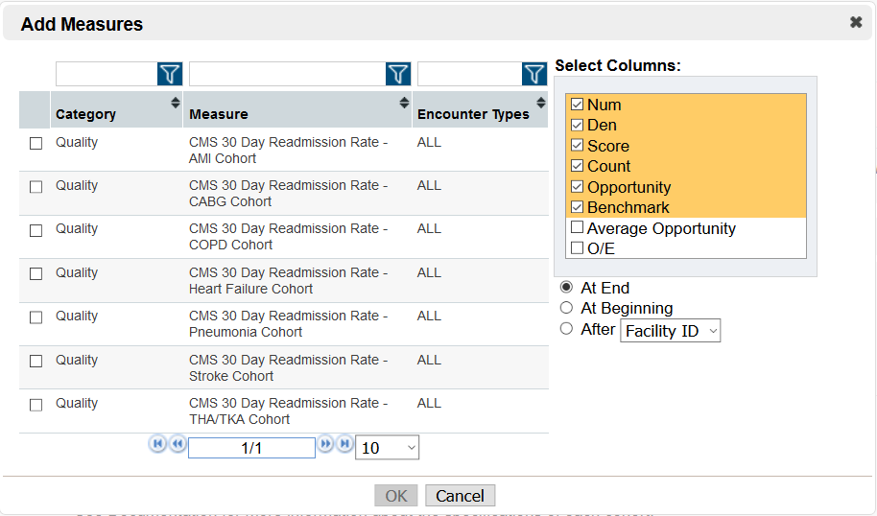The width and height of the screenshot is (877, 516).
Task: Check the Pneumonia Cohort measure row
Action: [x=36, y=317]
